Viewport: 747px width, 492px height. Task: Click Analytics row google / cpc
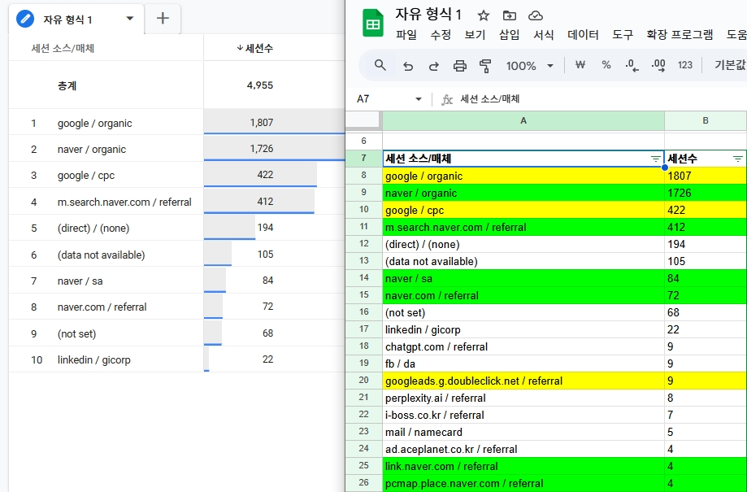(176, 175)
